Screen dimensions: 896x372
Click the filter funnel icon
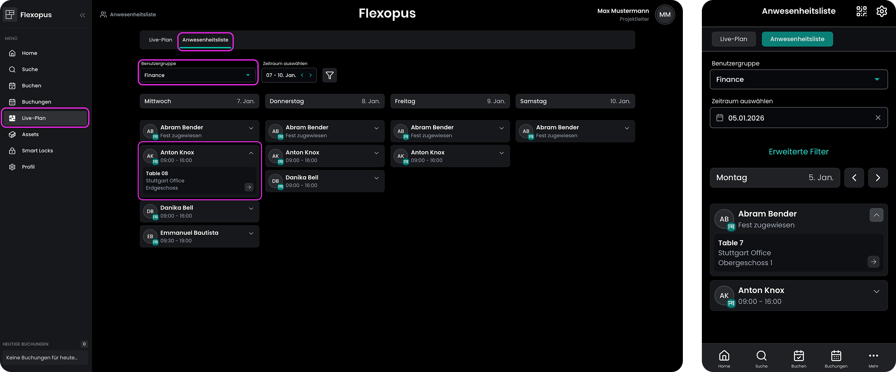coord(329,75)
